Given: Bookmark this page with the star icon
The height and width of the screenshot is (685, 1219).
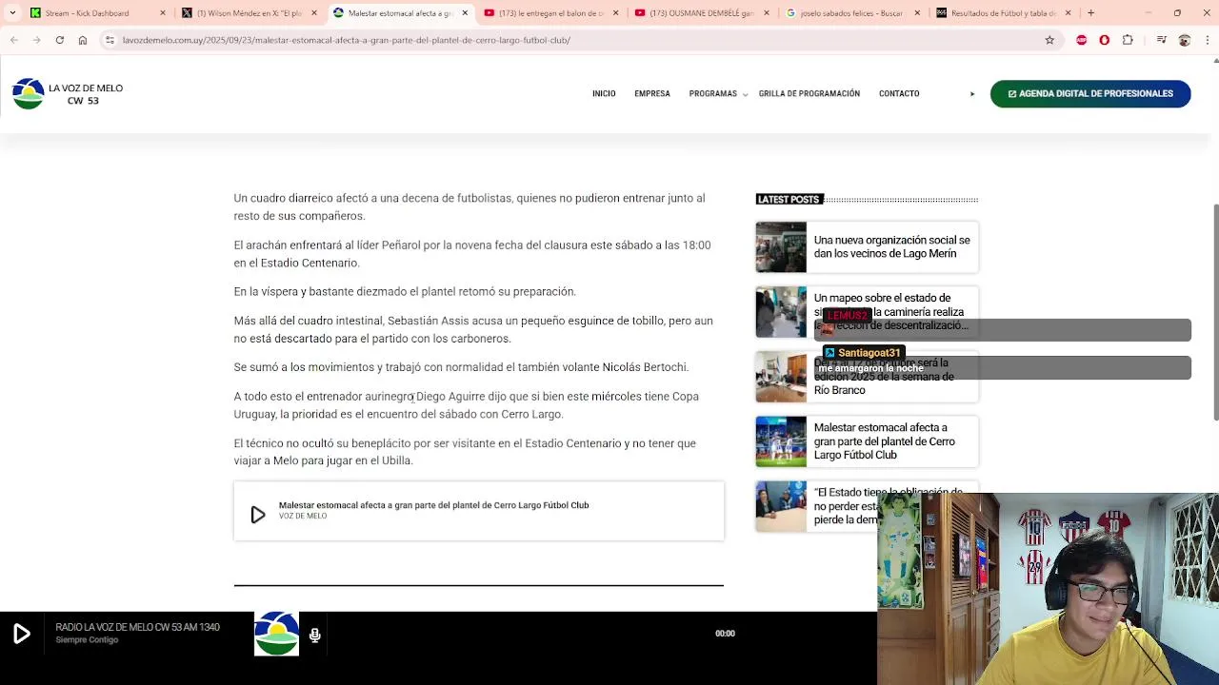Looking at the screenshot, I should click(1049, 40).
